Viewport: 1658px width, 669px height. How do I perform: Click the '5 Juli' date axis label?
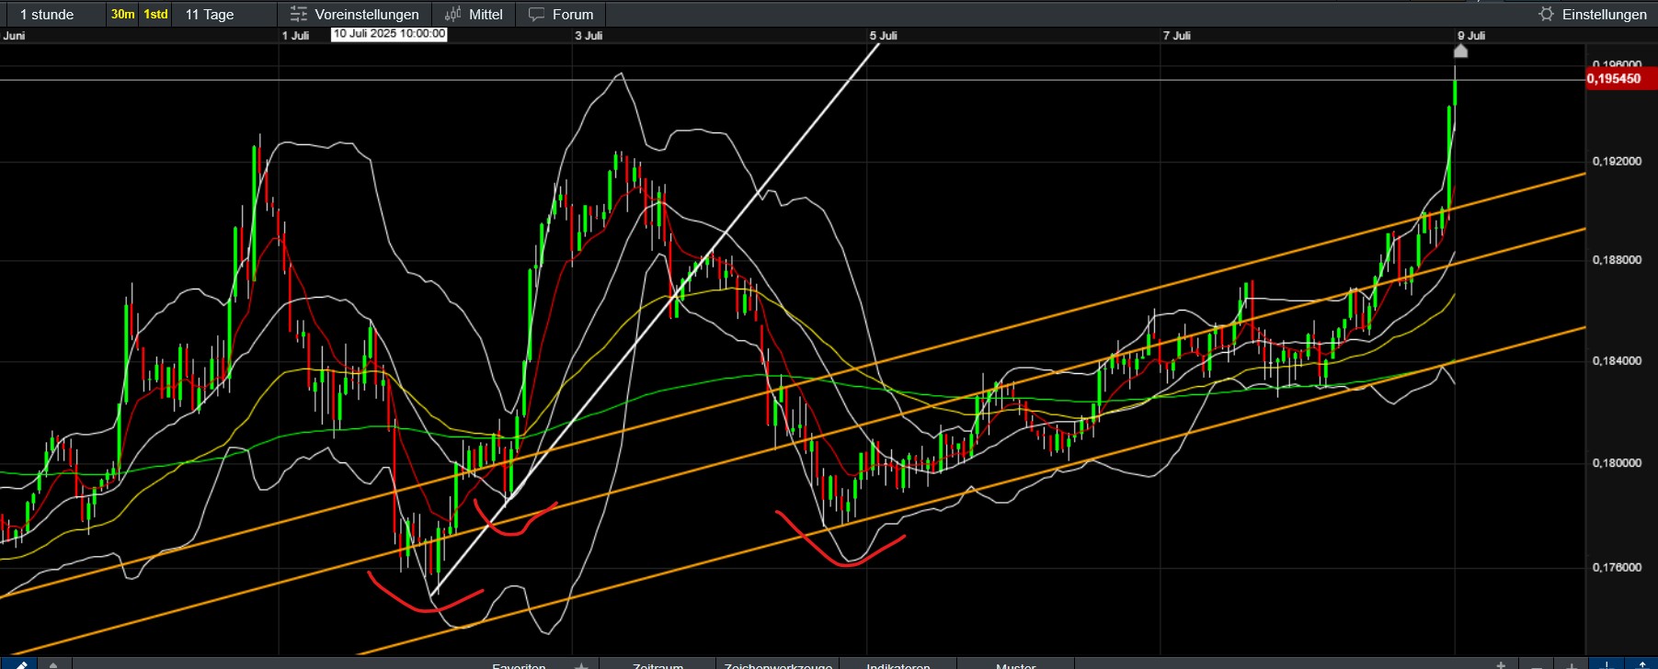883,36
